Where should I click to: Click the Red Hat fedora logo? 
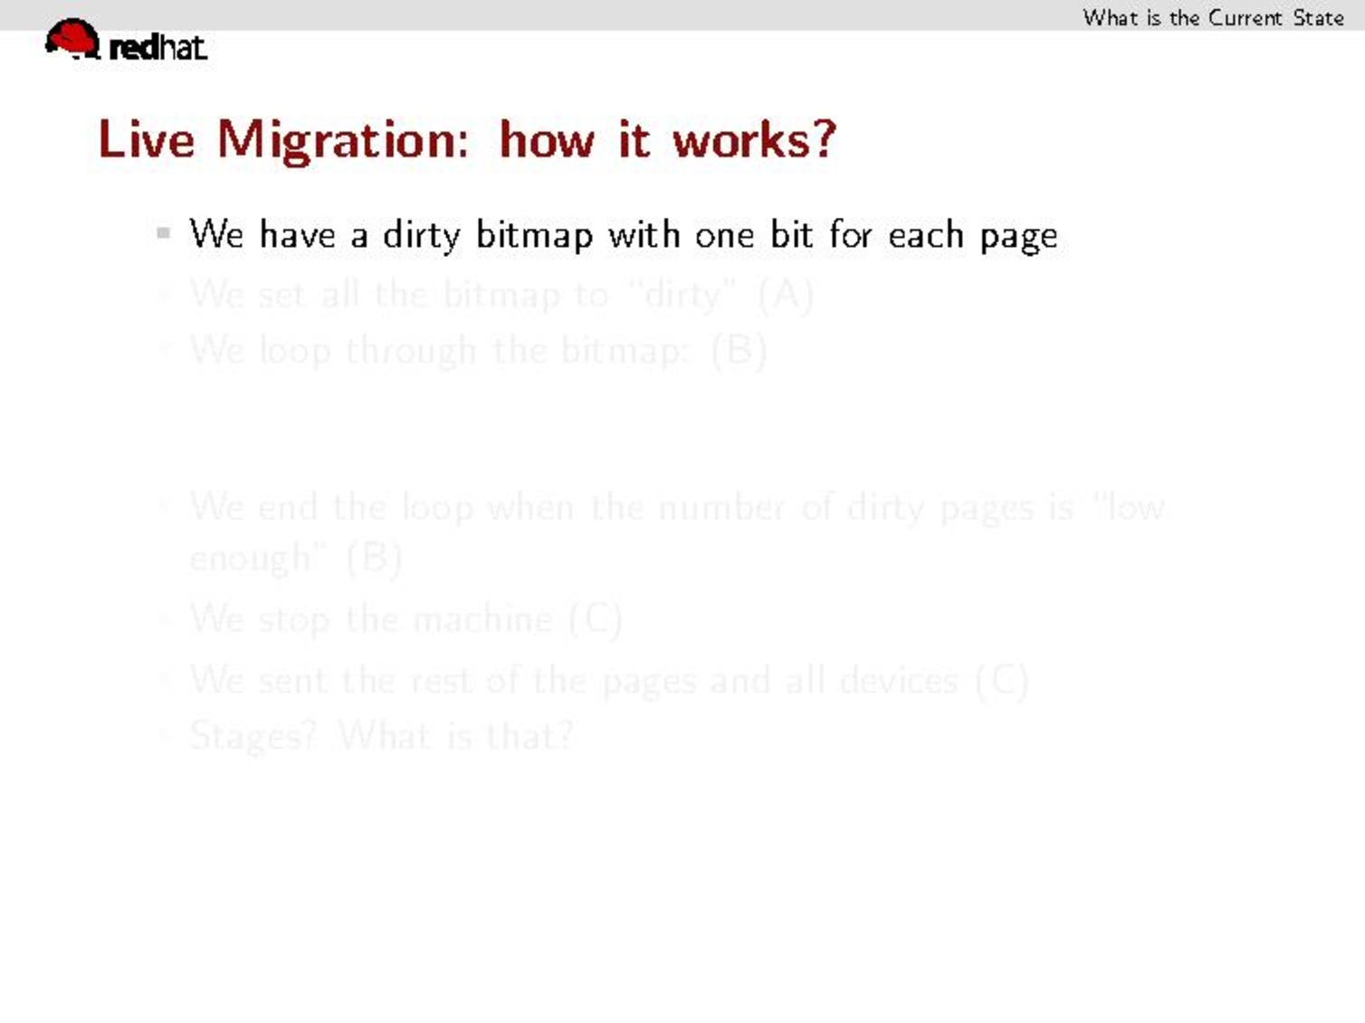click(72, 40)
